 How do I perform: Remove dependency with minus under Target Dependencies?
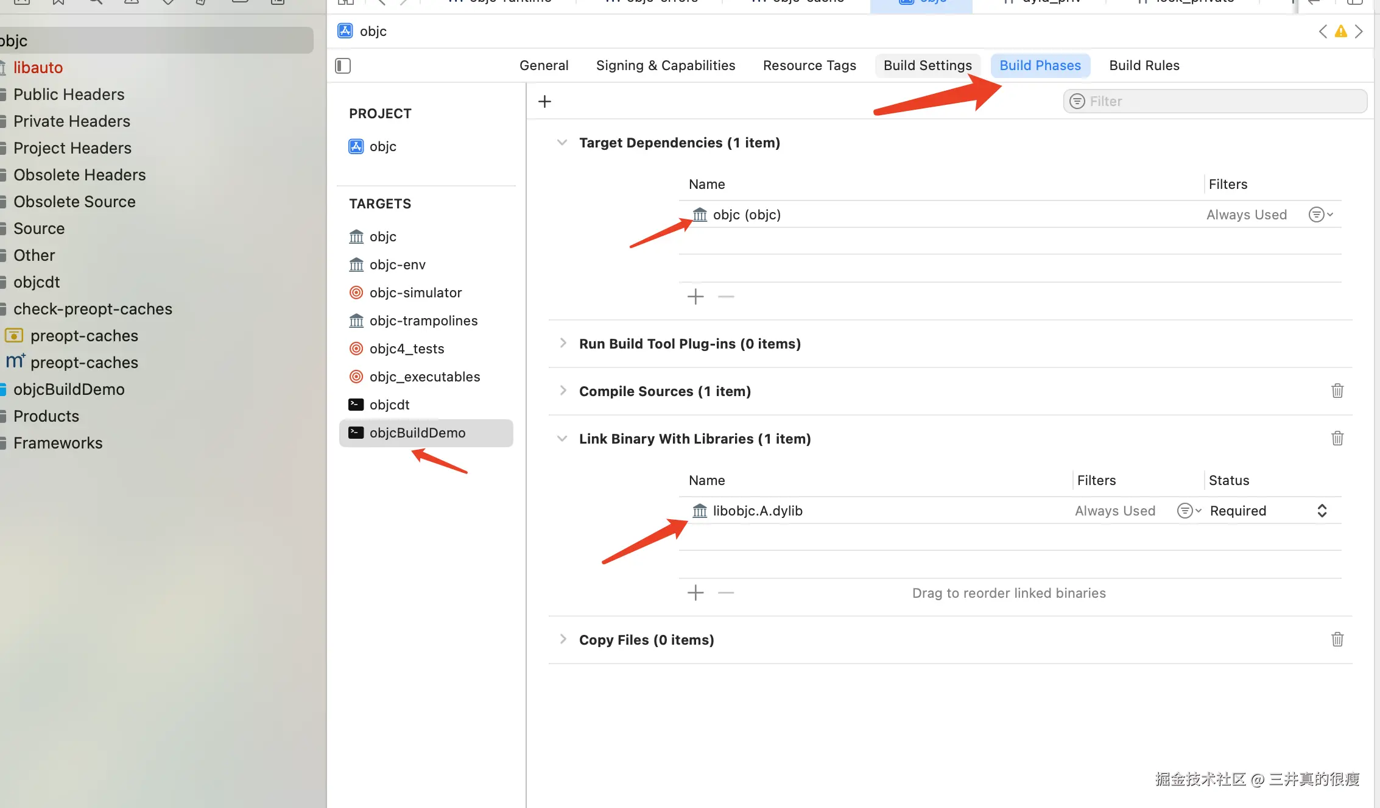coord(725,297)
